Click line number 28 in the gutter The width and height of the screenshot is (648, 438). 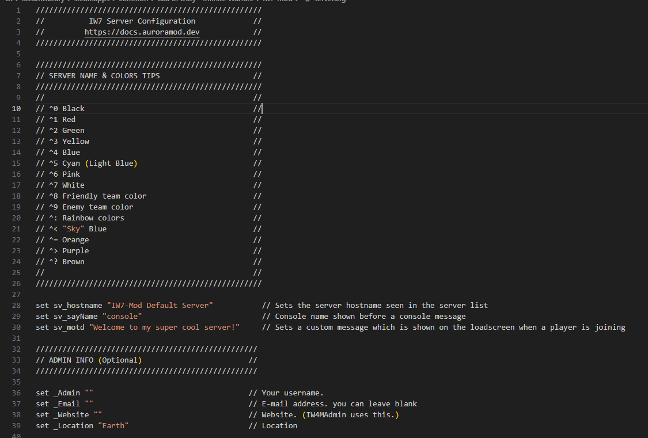click(16, 305)
